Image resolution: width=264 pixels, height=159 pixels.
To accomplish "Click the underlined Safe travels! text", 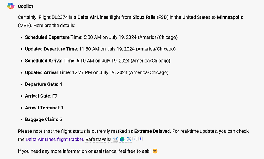I will 98,140.
